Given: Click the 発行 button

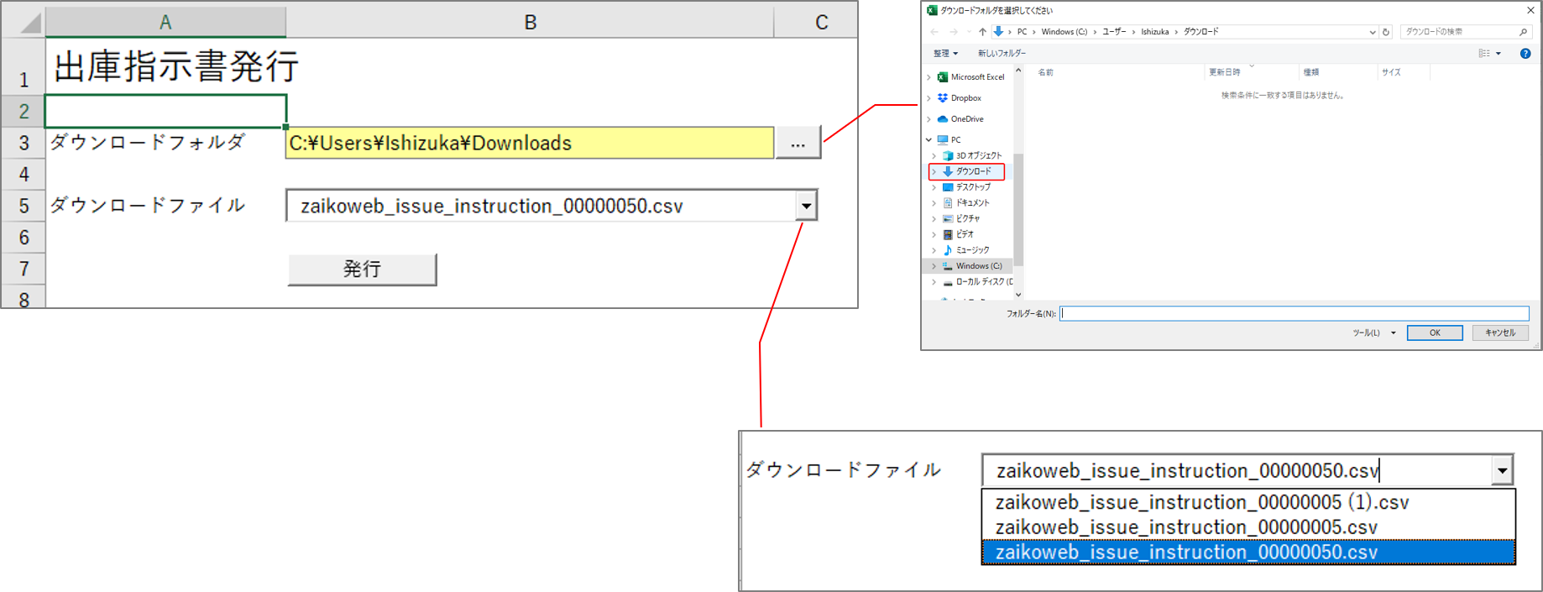Looking at the screenshot, I should click(x=362, y=270).
